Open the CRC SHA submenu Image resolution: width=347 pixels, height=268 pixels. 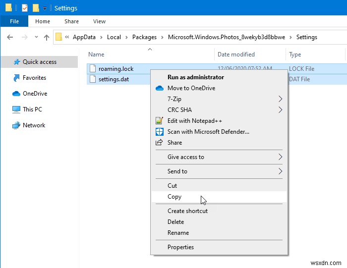click(x=219, y=109)
